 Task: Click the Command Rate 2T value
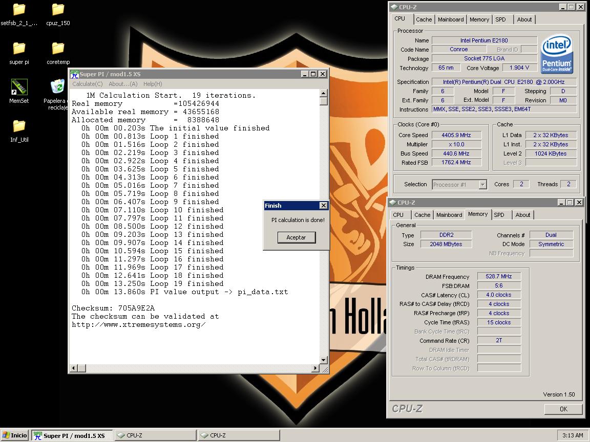tap(498, 341)
